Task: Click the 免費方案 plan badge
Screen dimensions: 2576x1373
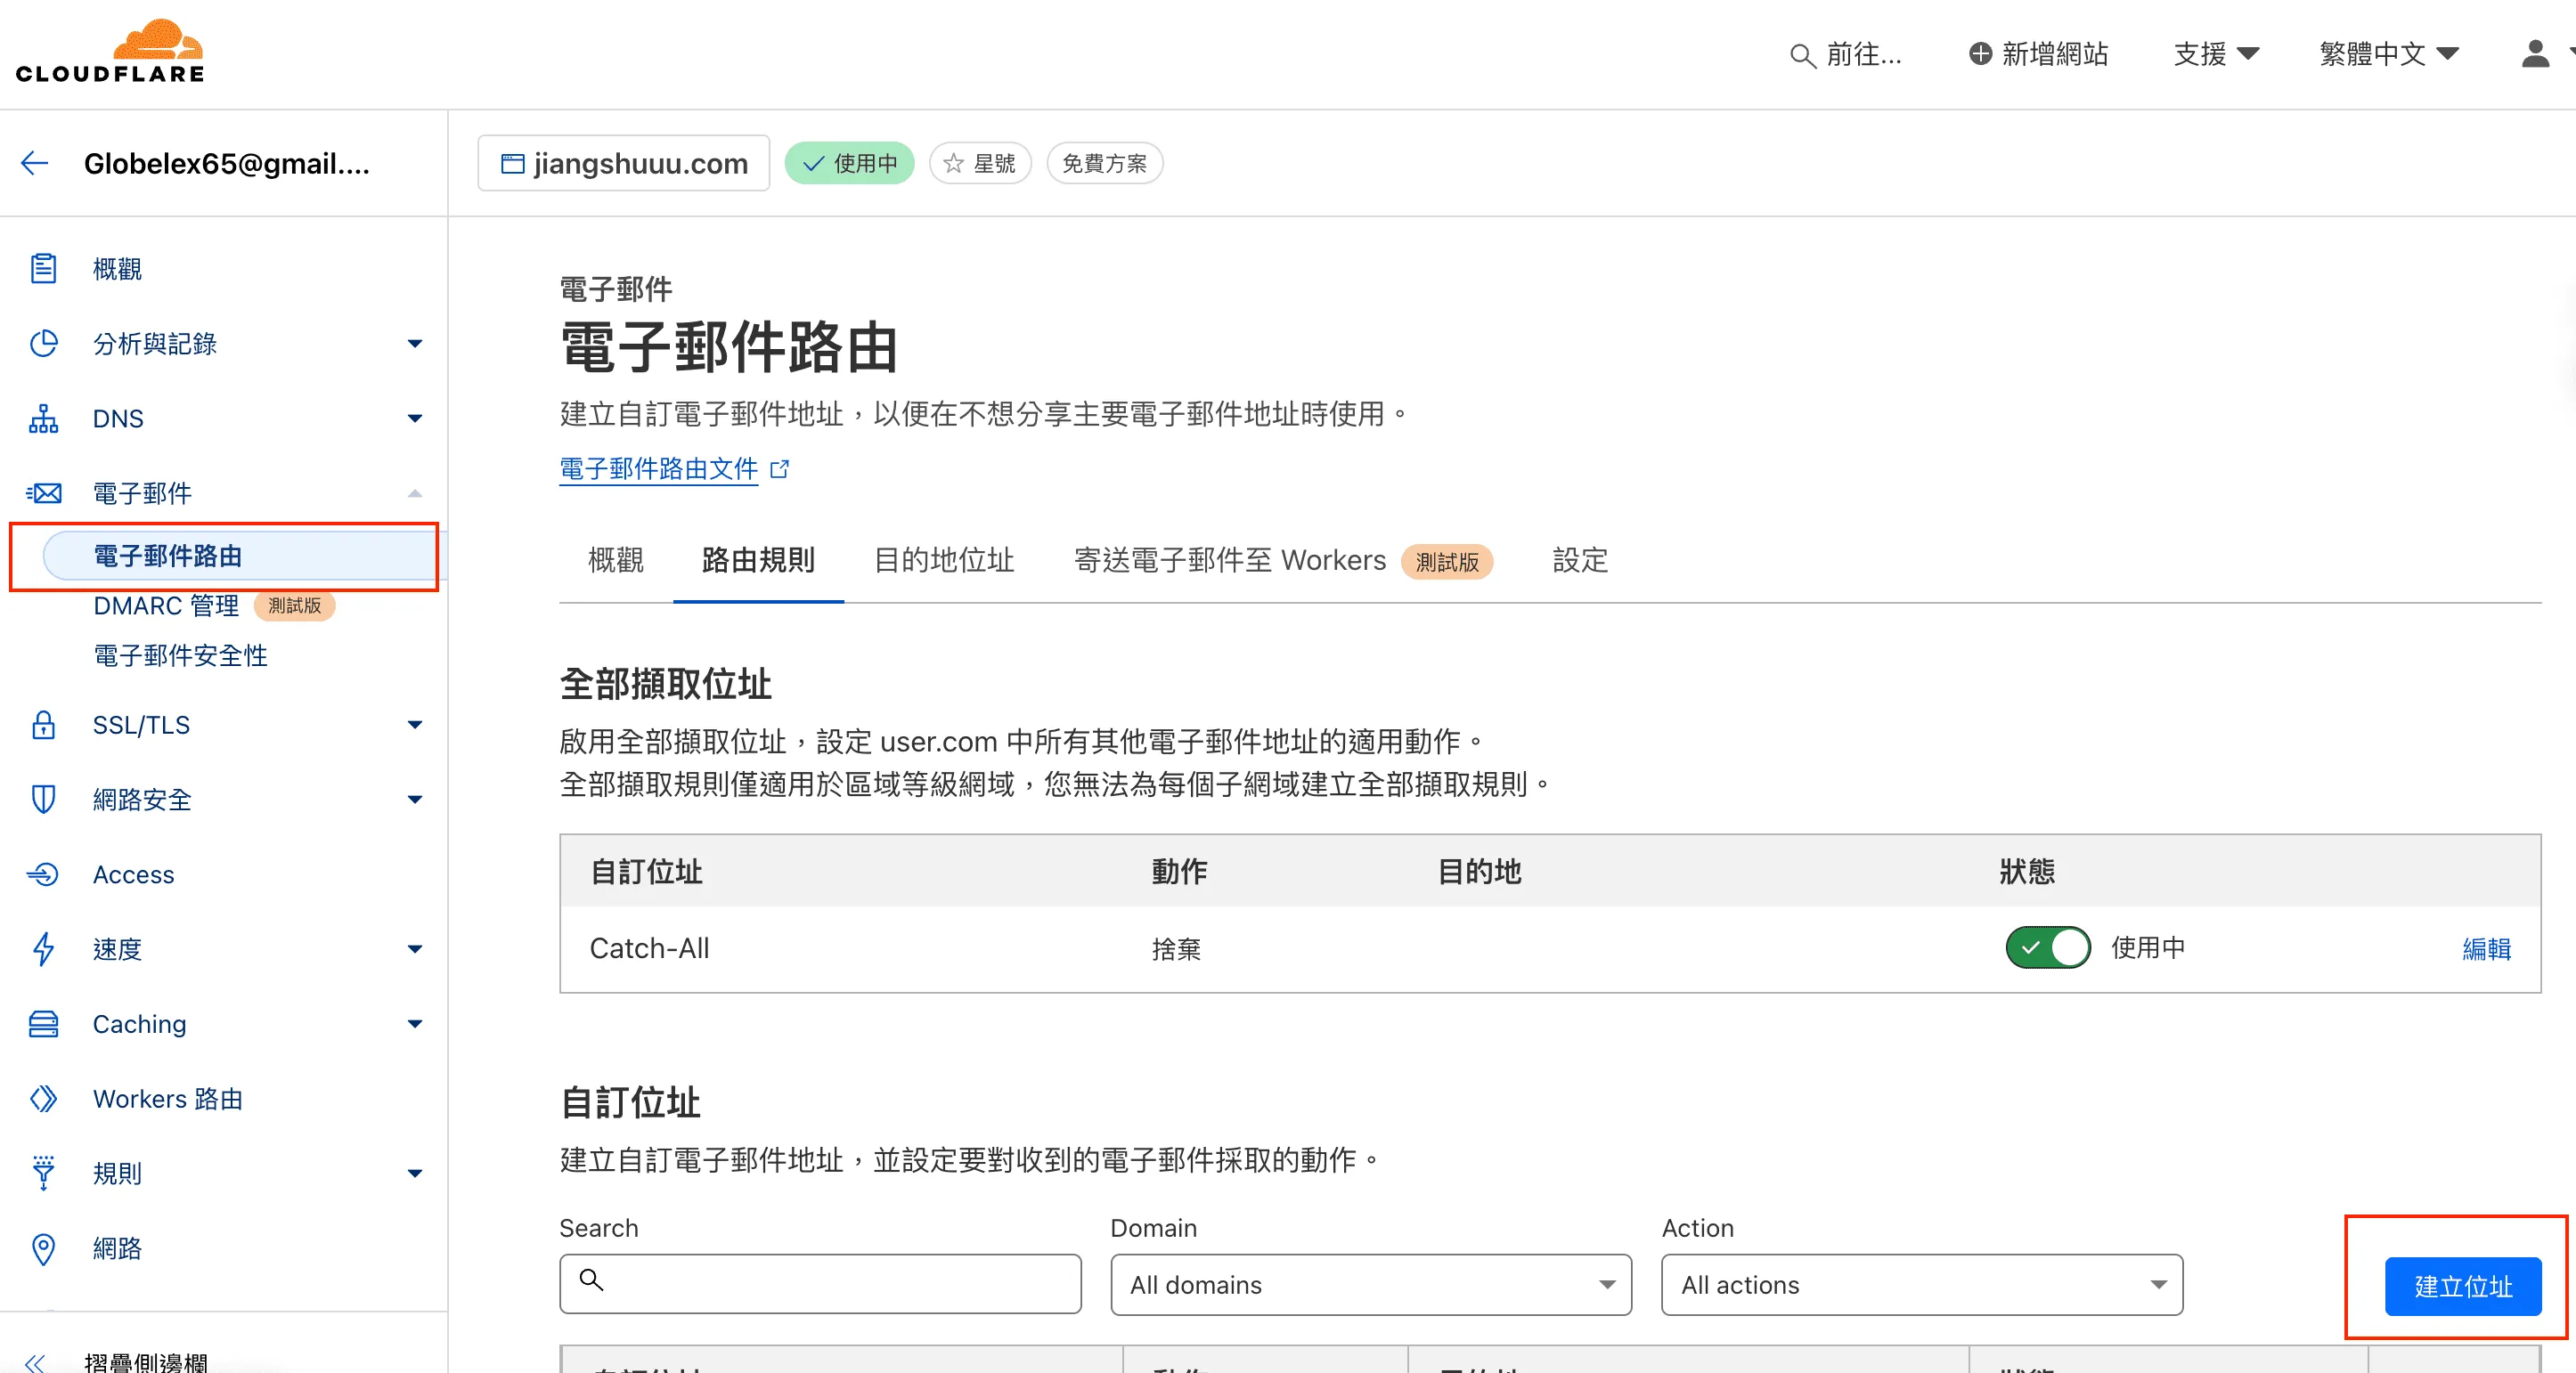Action: pyautogui.click(x=1104, y=163)
